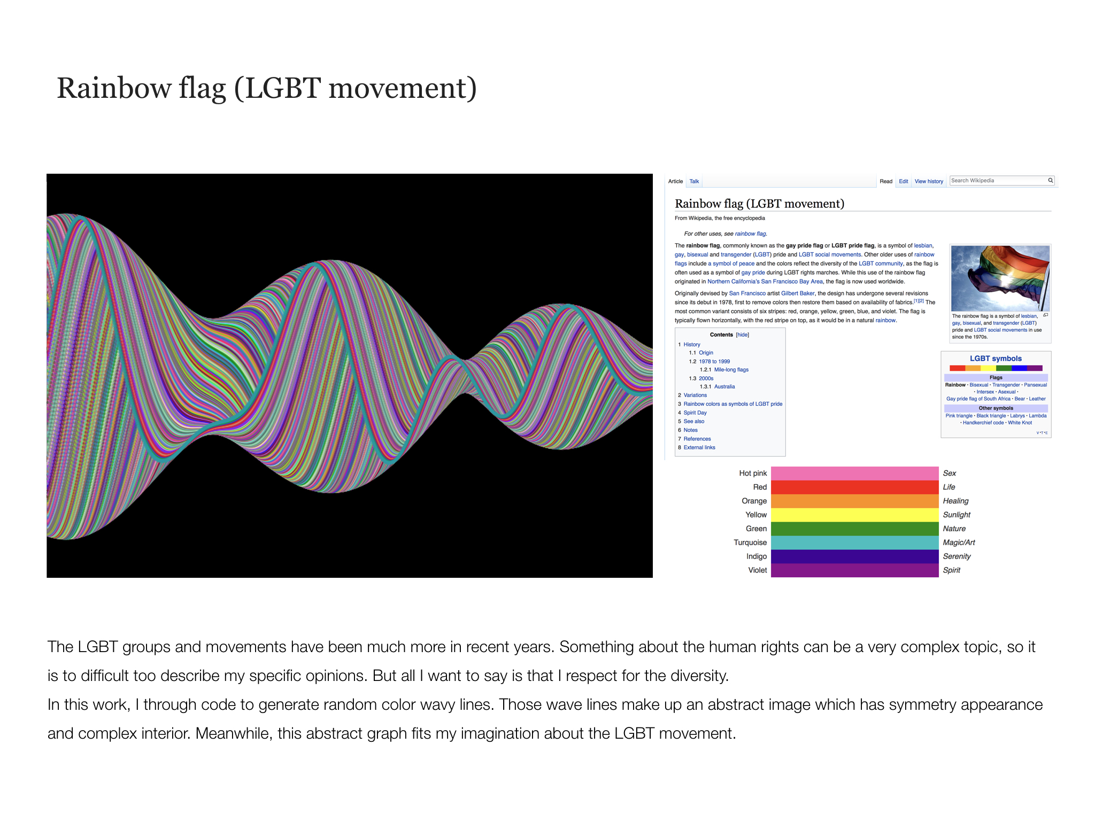Jump to Variations section
Screen dimensions: 1095x821
click(695, 395)
